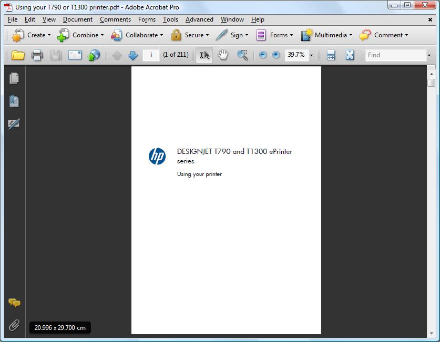This screenshot has height=342, width=440.
Task: Click the Forms icon
Action: pos(261,35)
